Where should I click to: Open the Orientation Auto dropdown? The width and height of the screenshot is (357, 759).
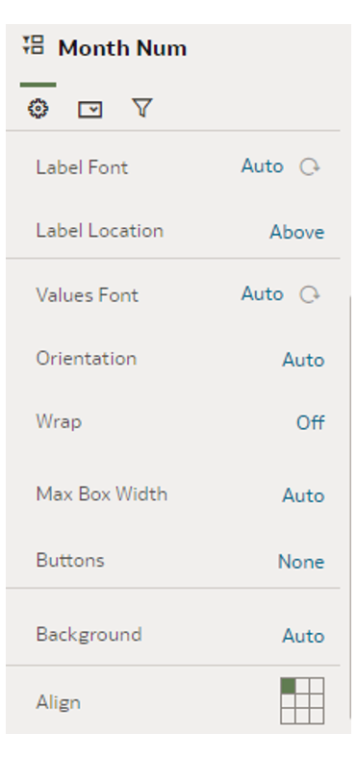[303, 360]
